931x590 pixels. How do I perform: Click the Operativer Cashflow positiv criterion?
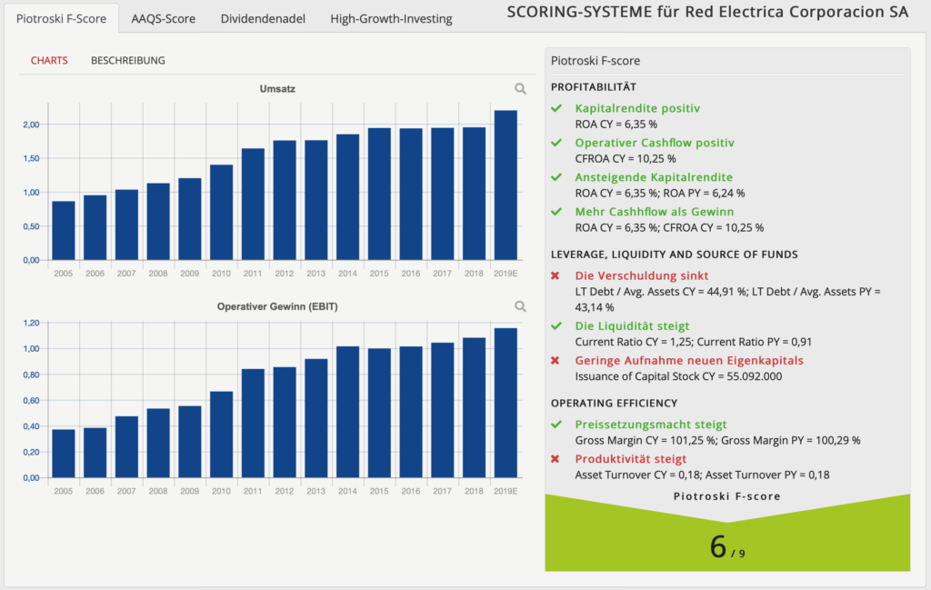(x=655, y=143)
